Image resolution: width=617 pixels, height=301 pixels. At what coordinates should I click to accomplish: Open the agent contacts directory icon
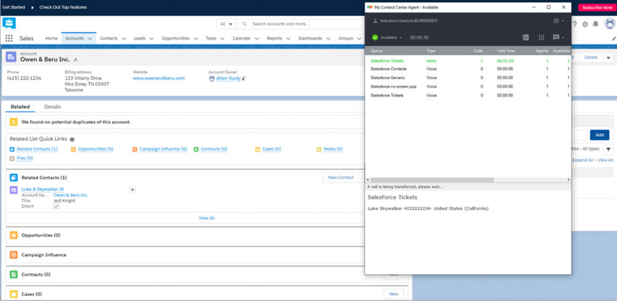point(525,38)
